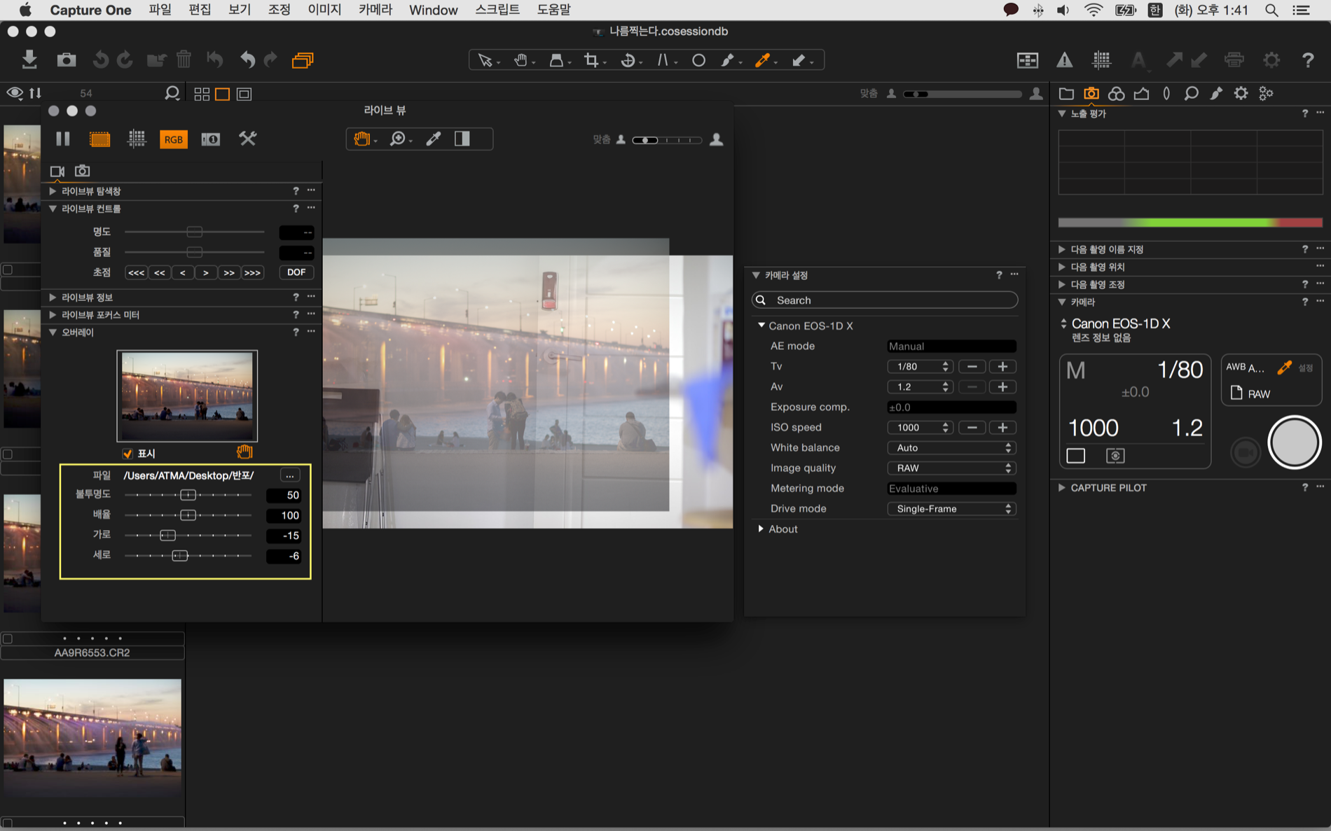Image resolution: width=1331 pixels, height=831 pixels.
Task: Increase ISO speed with plus button
Action: pyautogui.click(x=1002, y=427)
